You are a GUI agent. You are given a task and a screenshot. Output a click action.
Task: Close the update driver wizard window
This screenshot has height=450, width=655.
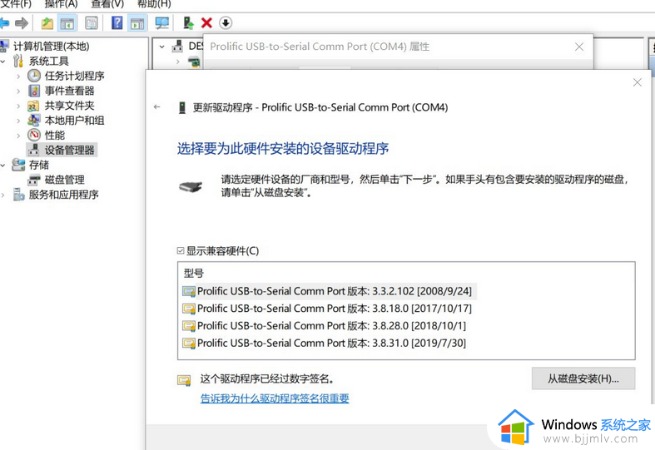click(637, 82)
